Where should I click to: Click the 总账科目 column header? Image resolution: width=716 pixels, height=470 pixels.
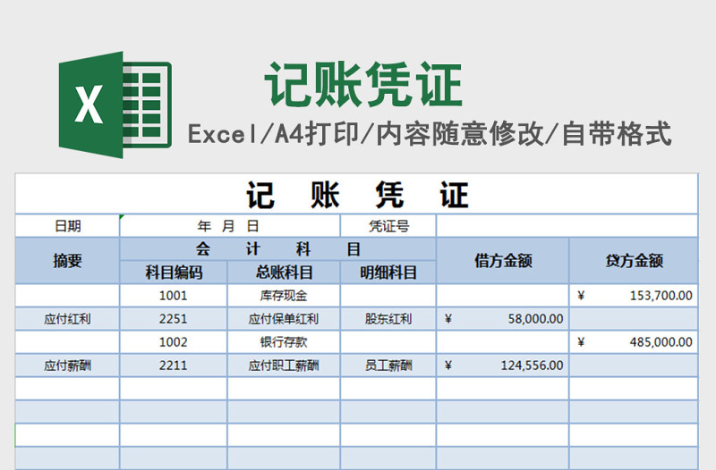[x=284, y=272]
